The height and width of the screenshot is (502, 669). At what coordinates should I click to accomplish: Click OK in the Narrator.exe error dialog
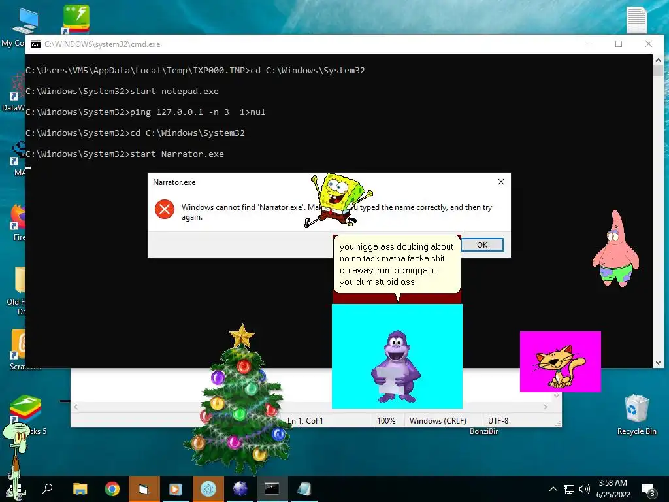point(482,244)
